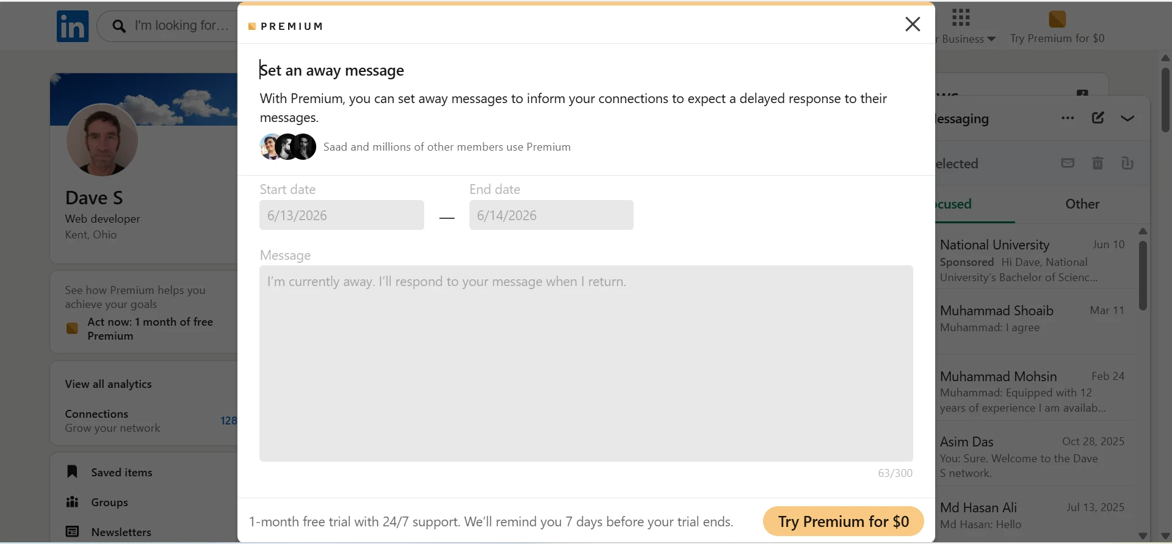Click the End date field
Image resolution: width=1172 pixels, height=544 pixels.
pos(551,215)
